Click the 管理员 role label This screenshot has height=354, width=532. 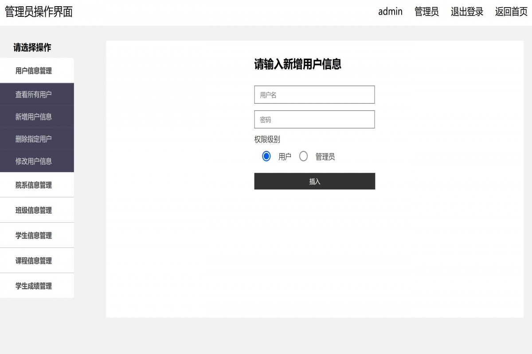point(426,12)
